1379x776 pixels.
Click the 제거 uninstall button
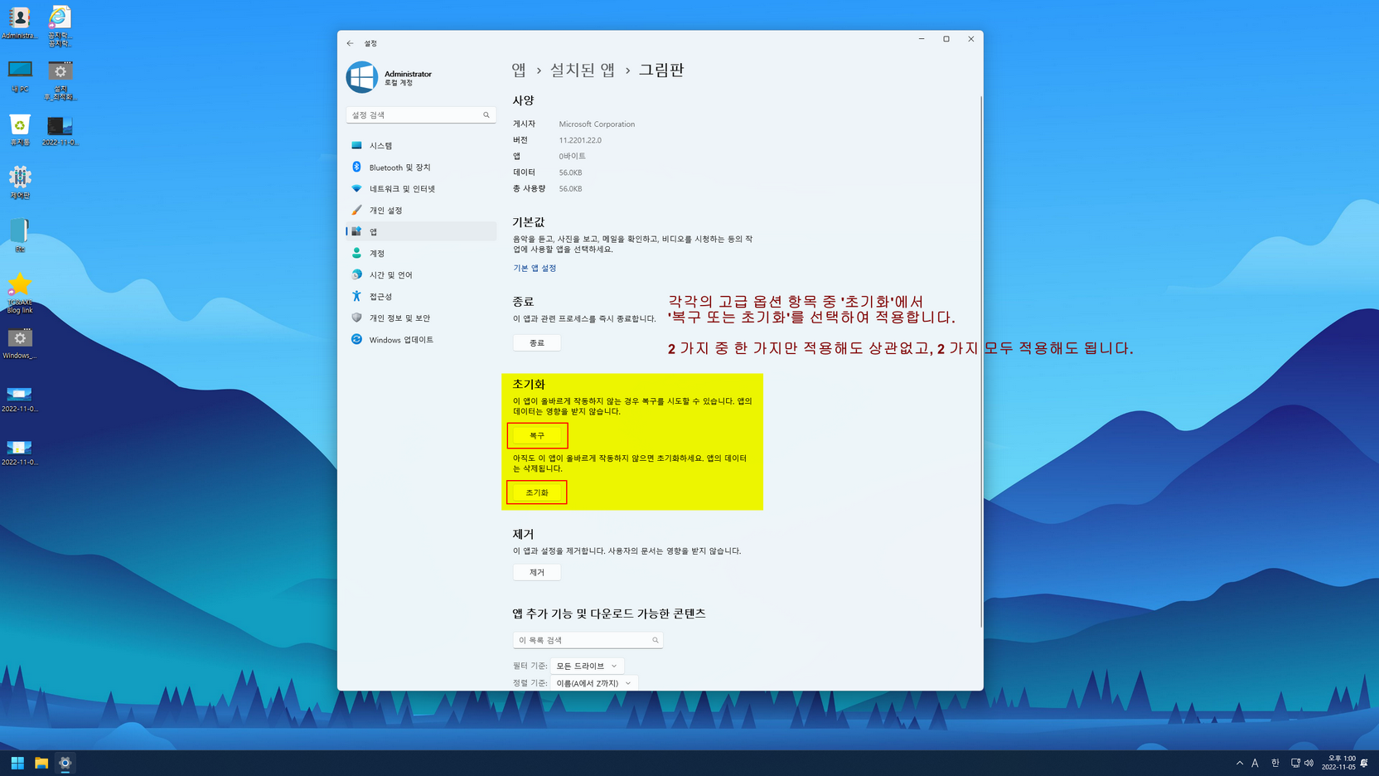pos(537,573)
